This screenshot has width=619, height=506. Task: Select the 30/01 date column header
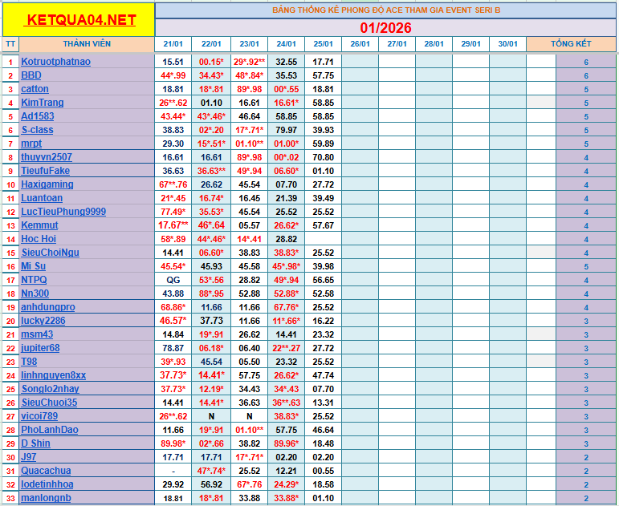click(507, 44)
